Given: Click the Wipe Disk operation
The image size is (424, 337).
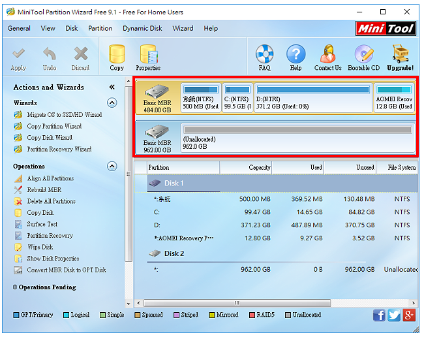Looking at the screenshot, I should coord(40,247).
